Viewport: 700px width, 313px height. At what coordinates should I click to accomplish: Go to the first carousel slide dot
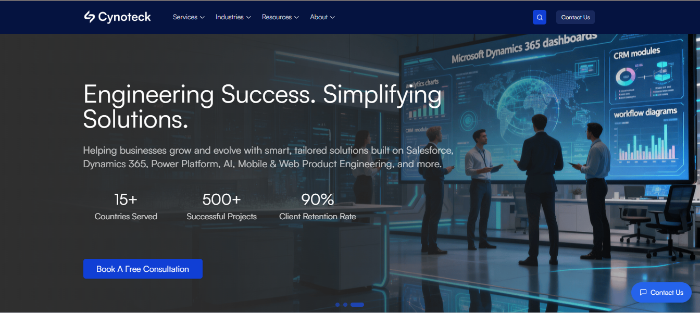[x=337, y=305]
